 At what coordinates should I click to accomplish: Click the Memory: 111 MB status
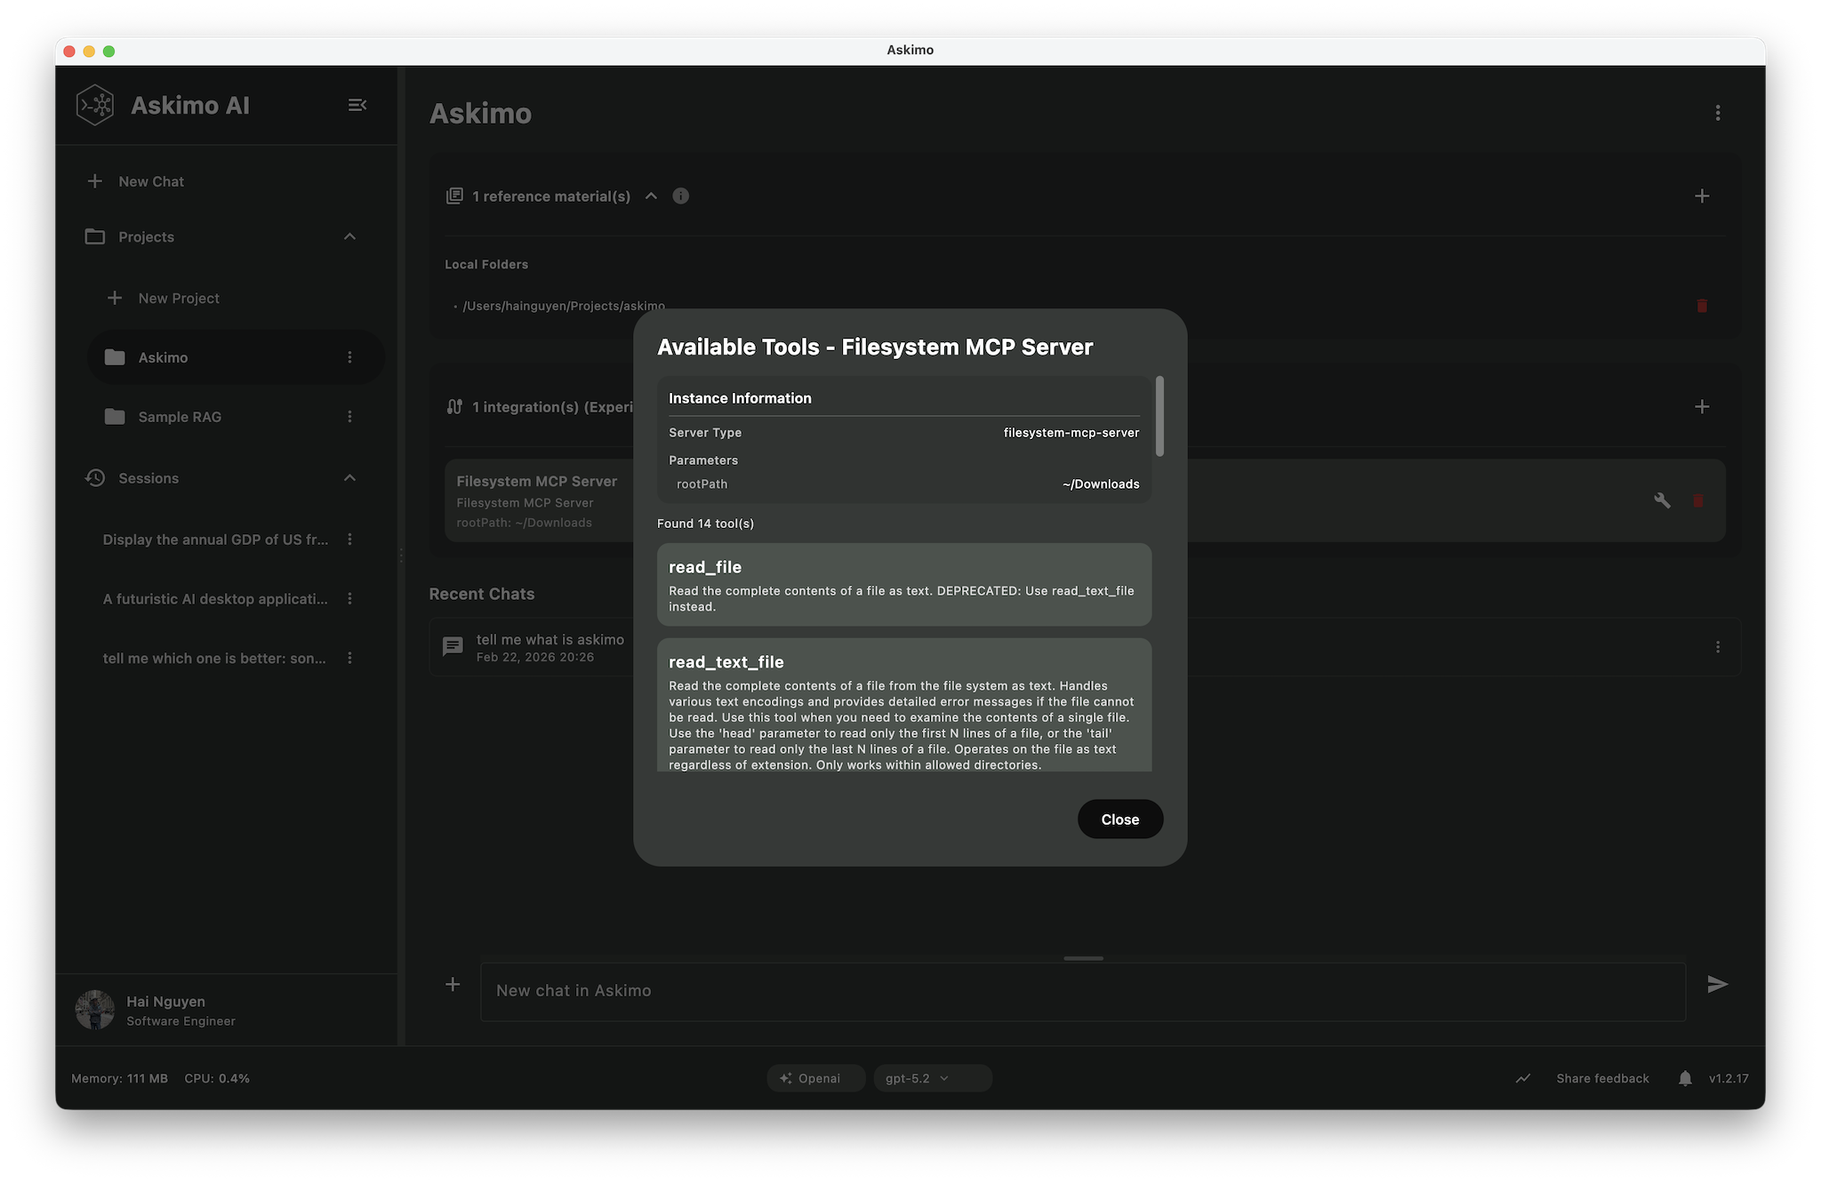coord(119,1078)
